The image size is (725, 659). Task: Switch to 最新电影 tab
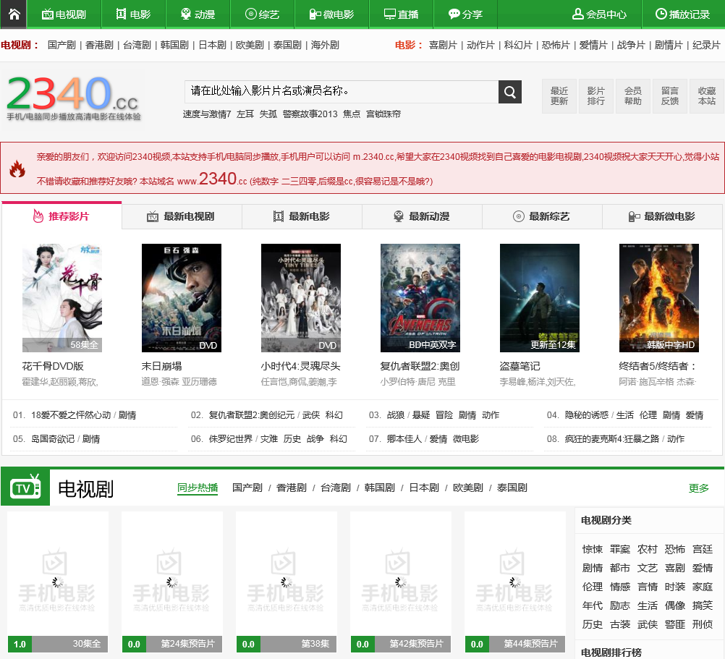click(x=302, y=216)
